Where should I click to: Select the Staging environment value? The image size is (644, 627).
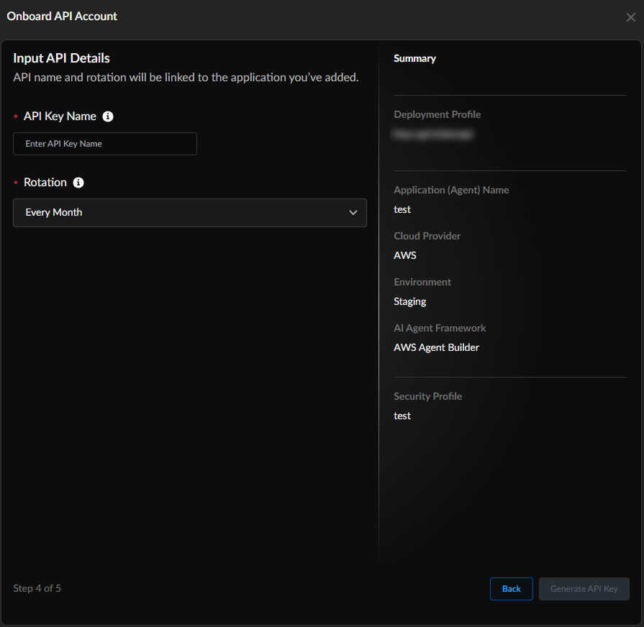pos(410,301)
